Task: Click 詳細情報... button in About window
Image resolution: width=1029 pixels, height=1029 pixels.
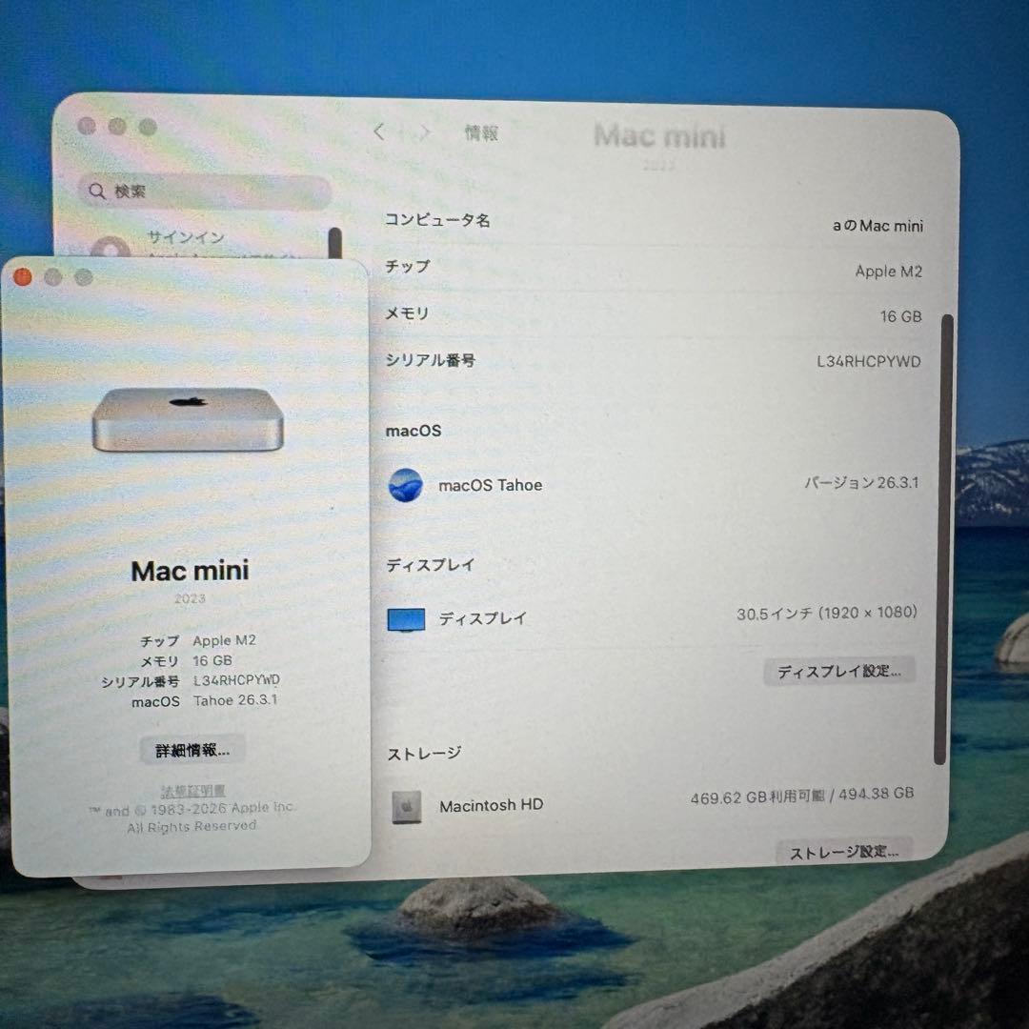Action: [x=192, y=750]
